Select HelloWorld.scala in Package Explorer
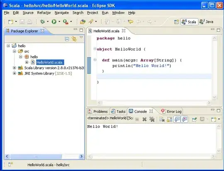 (x=49, y=63)
